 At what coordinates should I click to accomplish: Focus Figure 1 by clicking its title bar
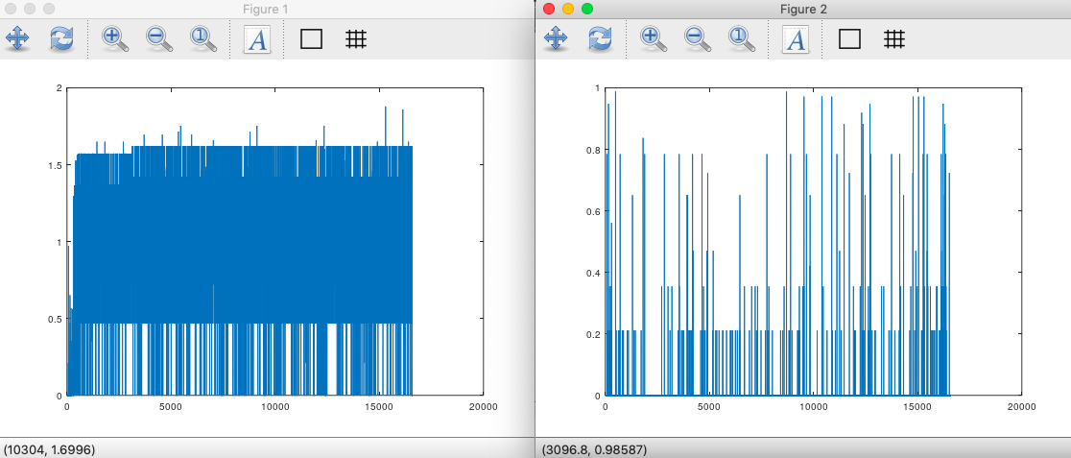pos(269,9)
